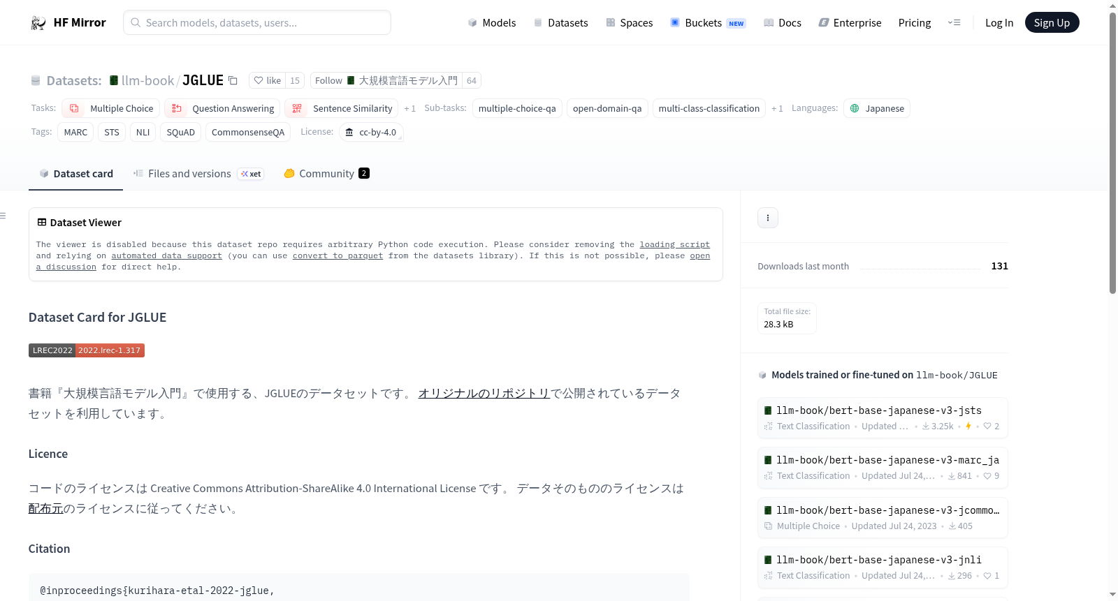Click the Citation heading
The height and width of the screenshot is (601, 1118).
tap(49, 549)
